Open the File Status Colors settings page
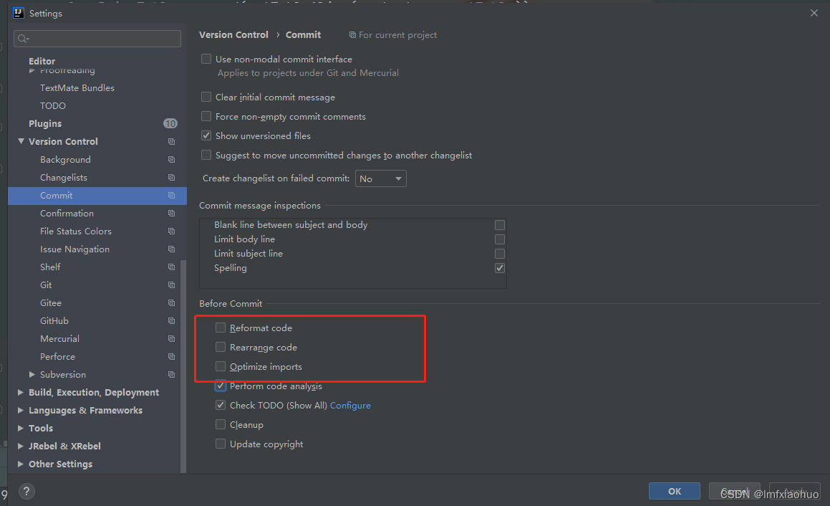 pyautogui.click(x=76, y=231)
